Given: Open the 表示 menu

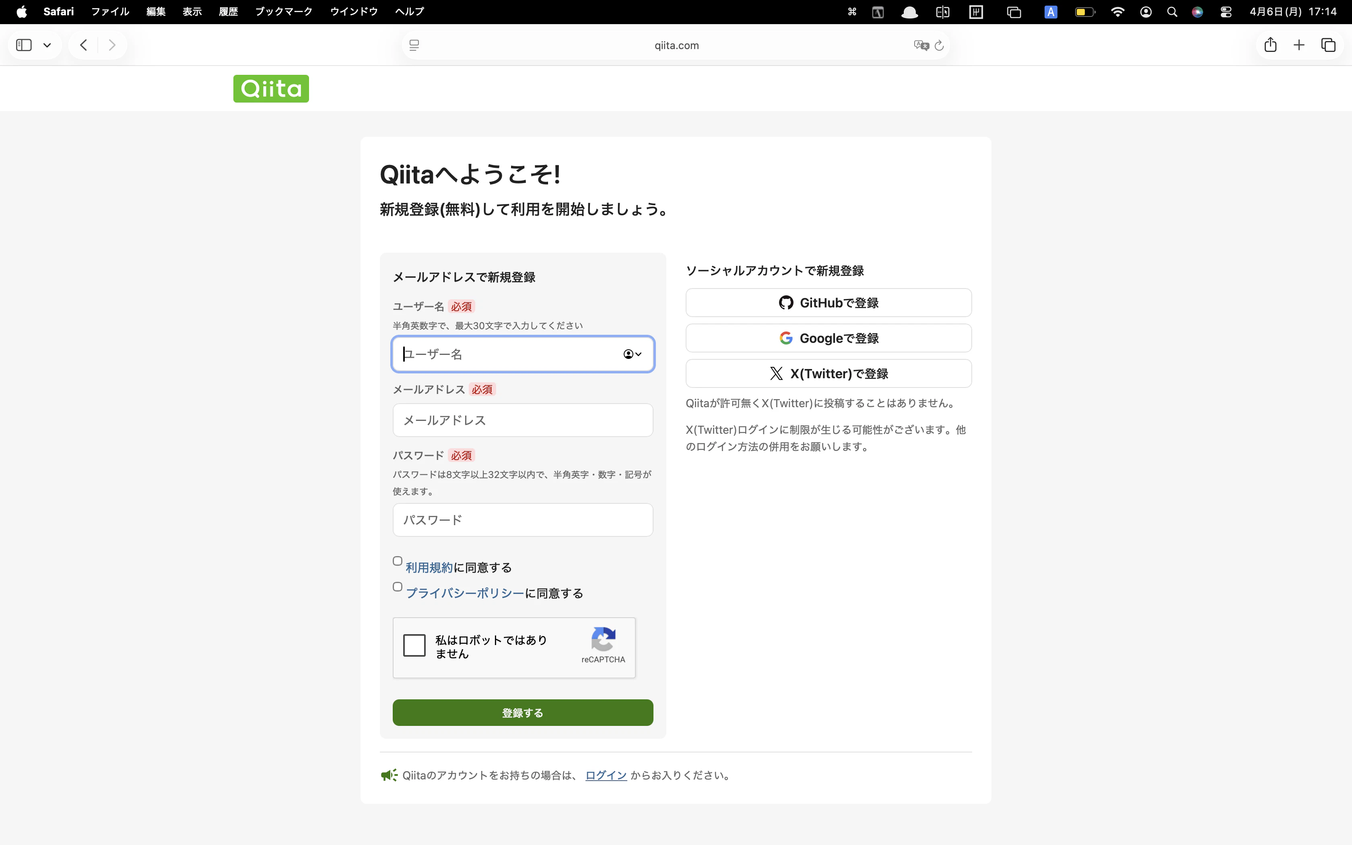Looking at the screenshot, I should click(x=192, y=12).
